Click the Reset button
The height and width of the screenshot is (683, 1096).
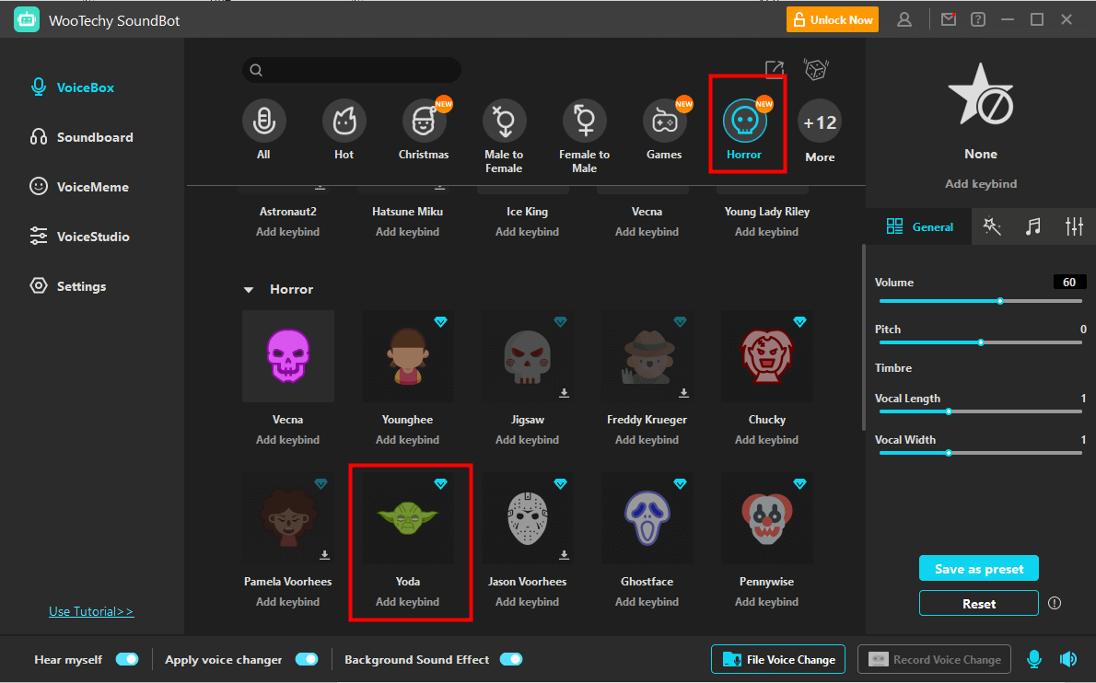click(x=978, y=604)
